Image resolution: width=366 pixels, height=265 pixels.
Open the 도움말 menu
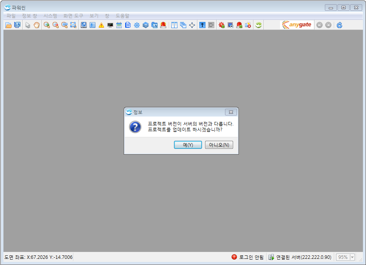point(122,16)
